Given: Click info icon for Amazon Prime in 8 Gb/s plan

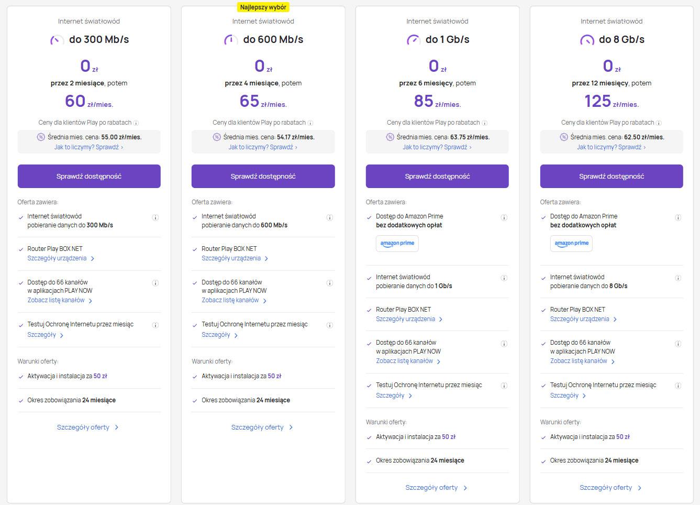Looking at the screenshot, I should pyautogui.click(x=677, y=217).
